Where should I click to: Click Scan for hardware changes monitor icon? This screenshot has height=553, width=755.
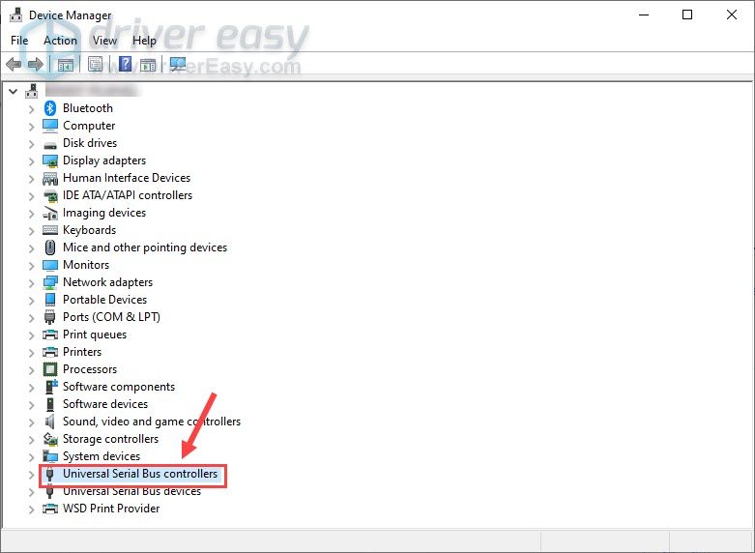178,65
